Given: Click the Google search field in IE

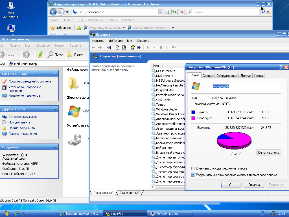Looking at the screenshot, I should [223, 12].
